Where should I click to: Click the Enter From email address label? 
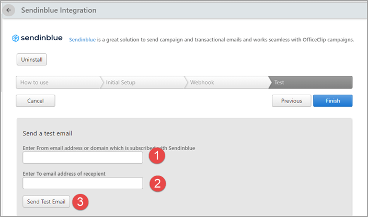point(109,148)
